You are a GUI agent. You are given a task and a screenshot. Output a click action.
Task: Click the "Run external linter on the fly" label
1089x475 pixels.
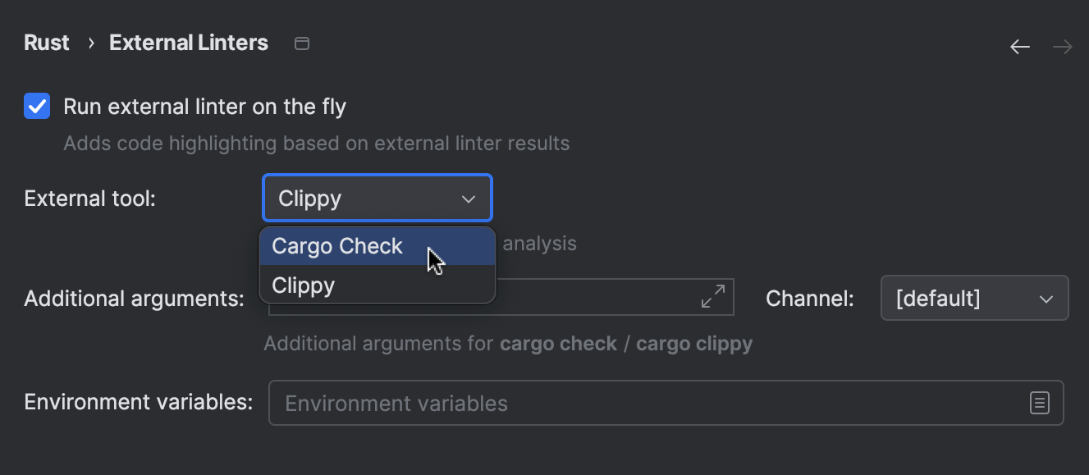click(x=204, y=107)
